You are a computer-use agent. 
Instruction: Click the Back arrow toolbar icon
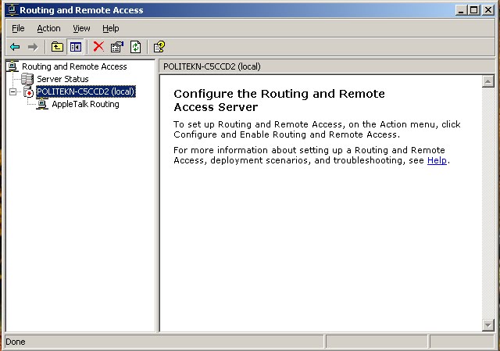(x=15, y=47)
